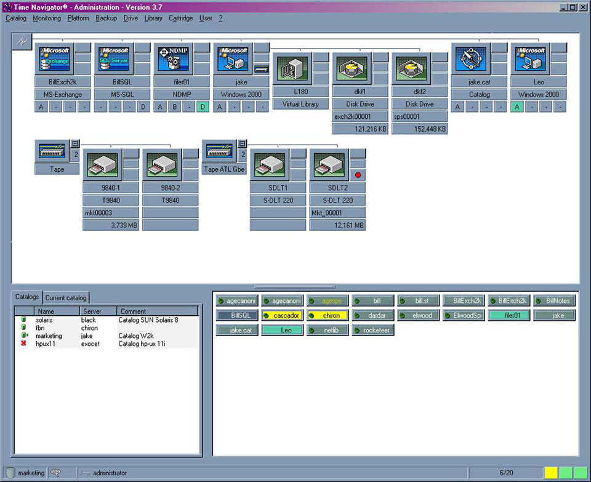Select the marketing catalog row

coord(49,335)
